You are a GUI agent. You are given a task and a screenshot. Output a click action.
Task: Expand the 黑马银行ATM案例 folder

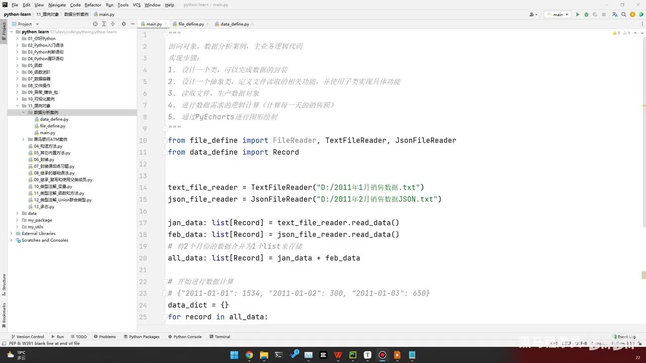pos(23,139)
